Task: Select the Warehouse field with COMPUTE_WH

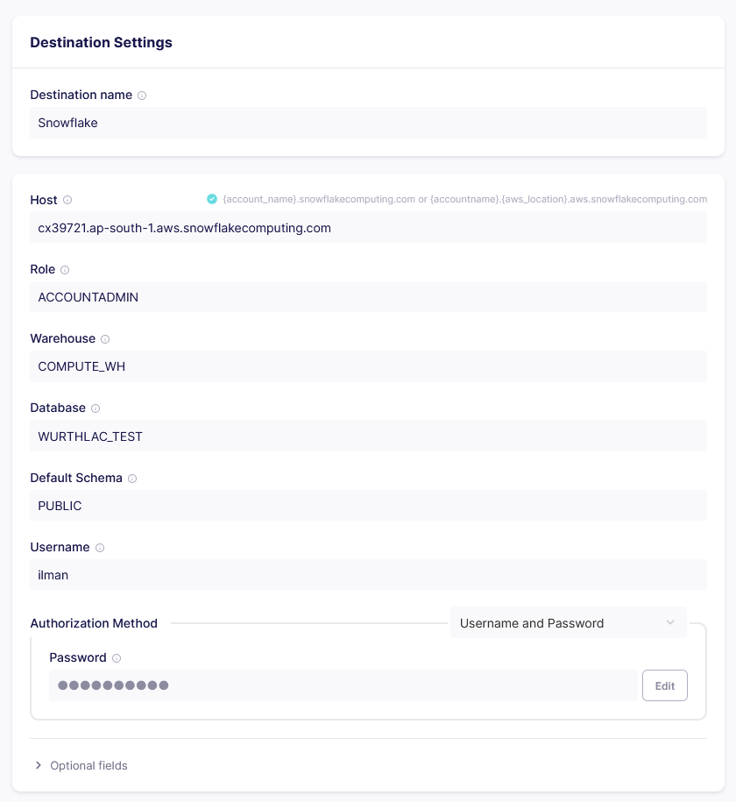Action: point(368,366)
